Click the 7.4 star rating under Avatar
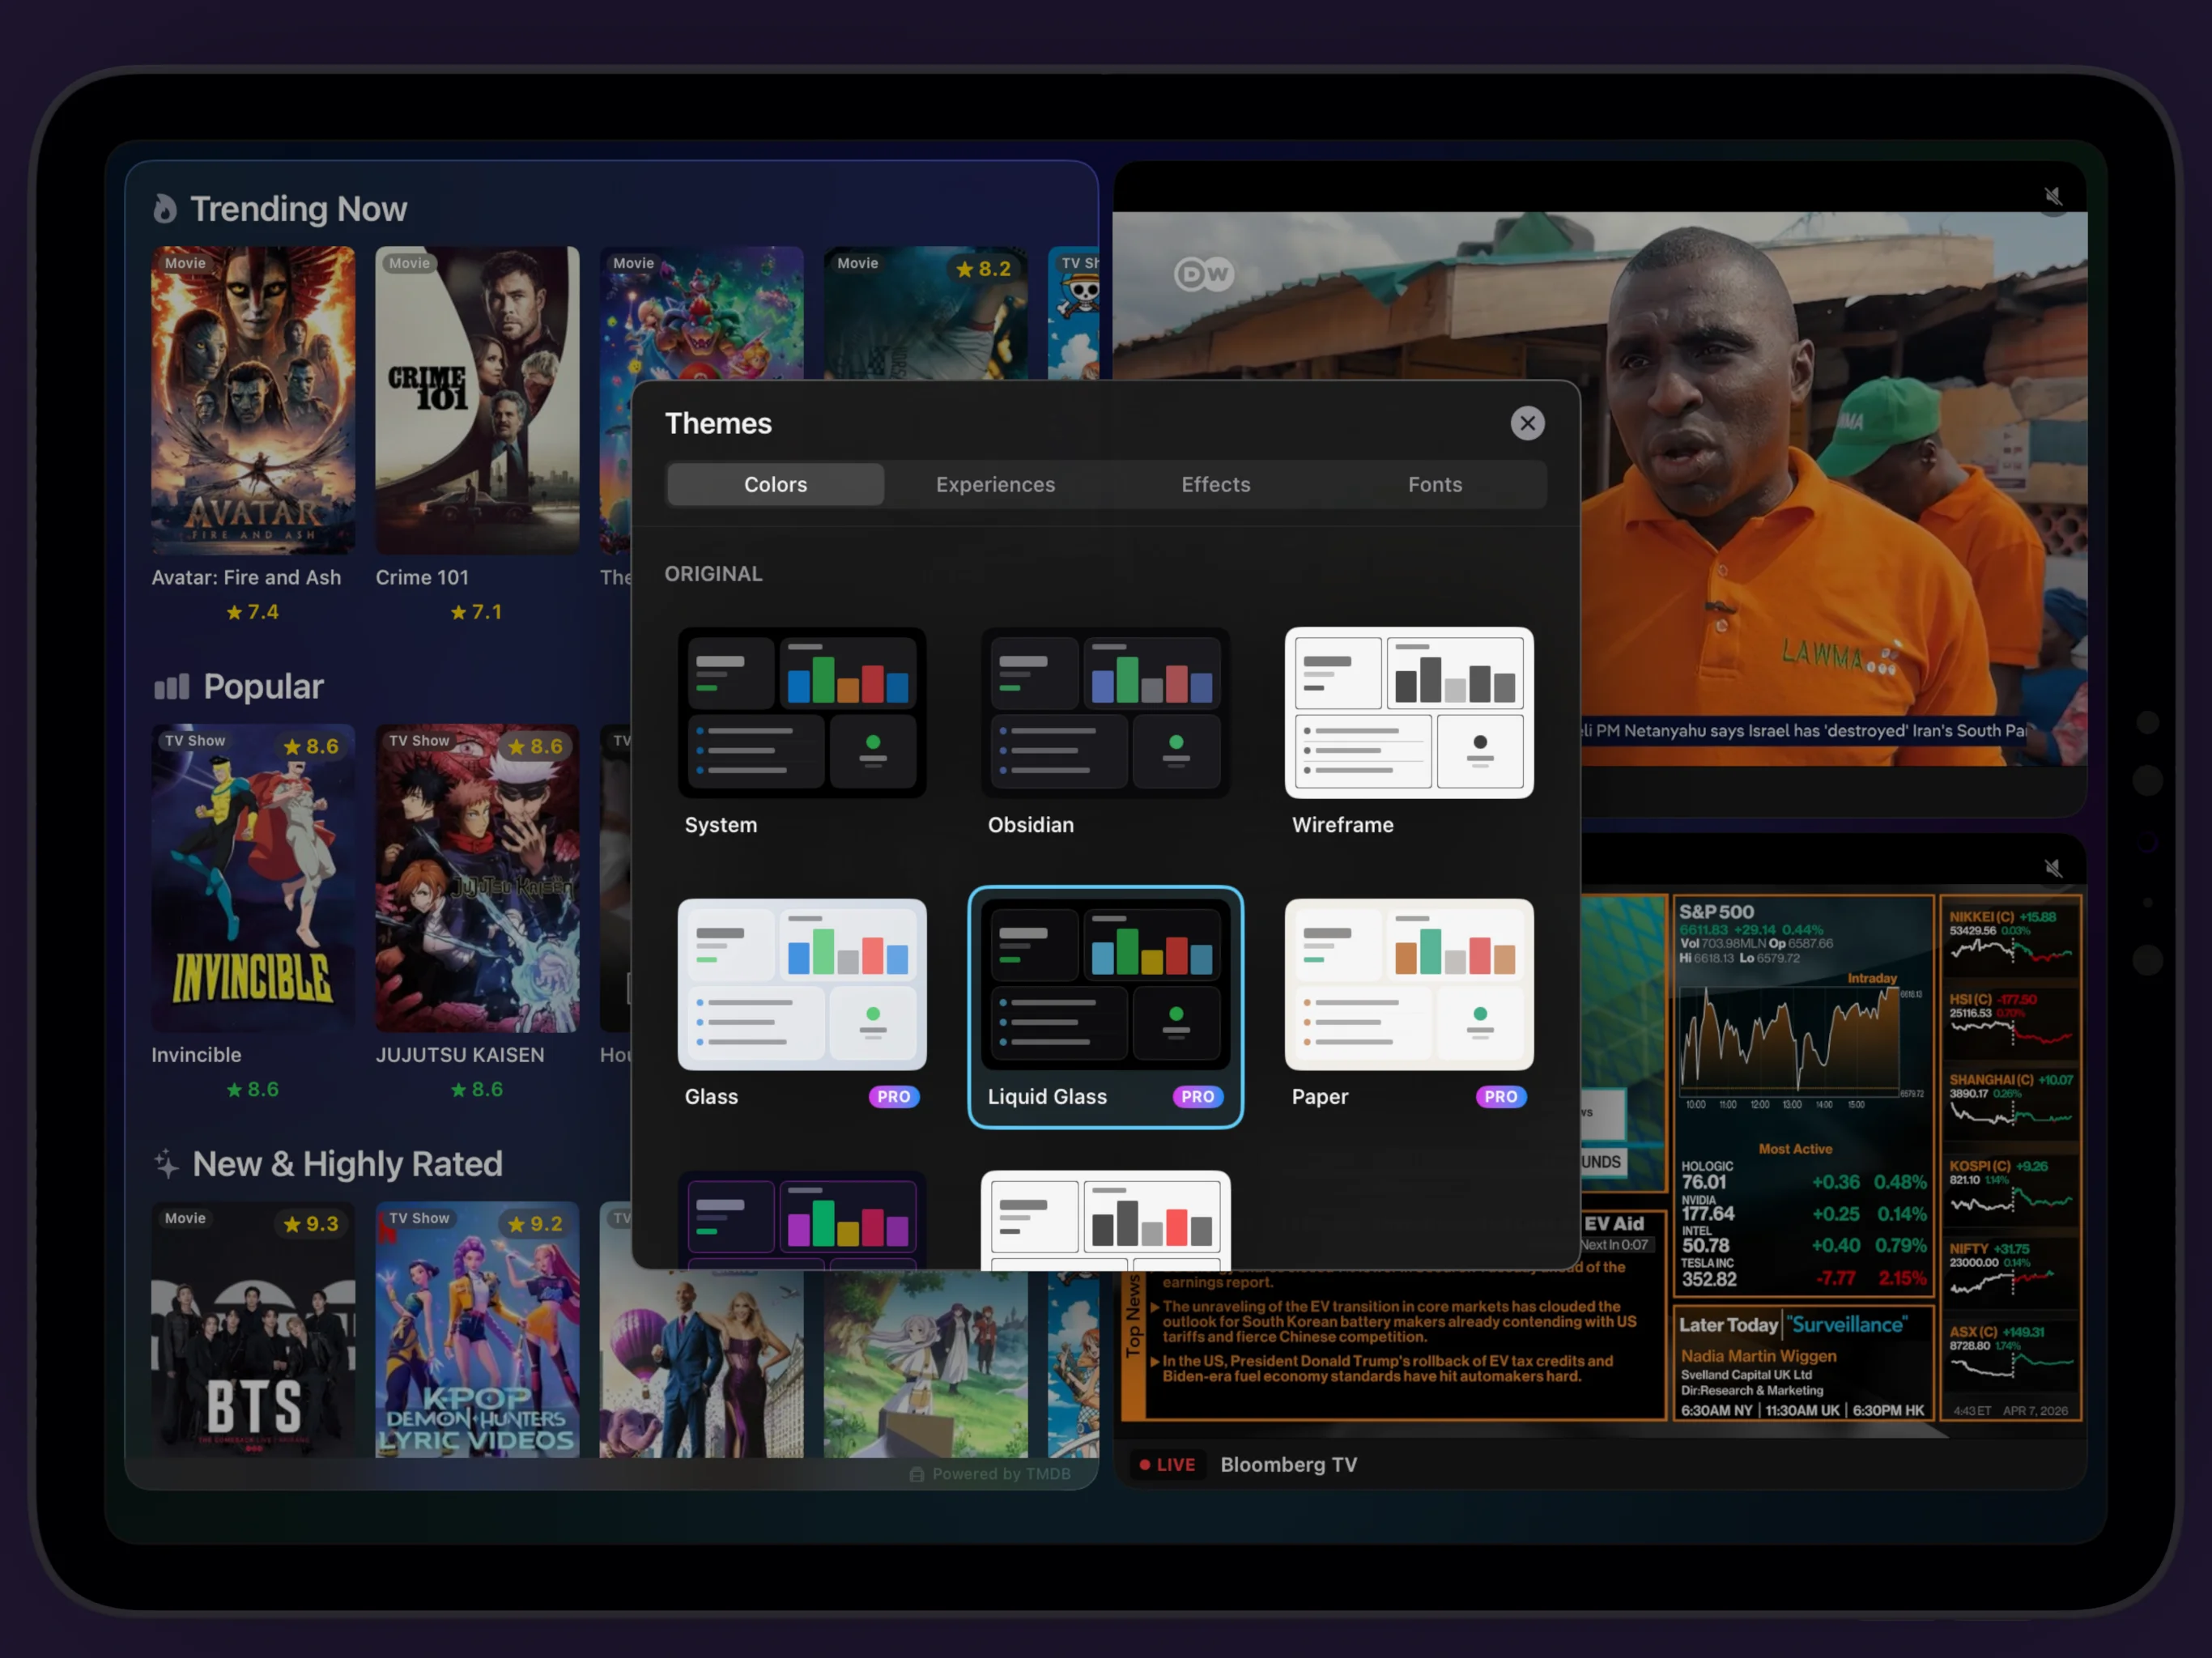This screenshot has width=2212, height=1658. (253, 612)
